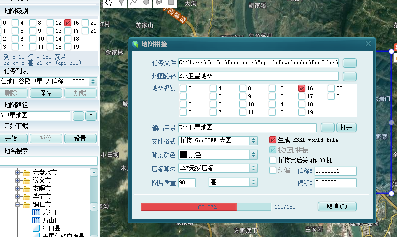Select 万山区 in the region tree
Screen dimensions: 397x237
click(52, 220)
